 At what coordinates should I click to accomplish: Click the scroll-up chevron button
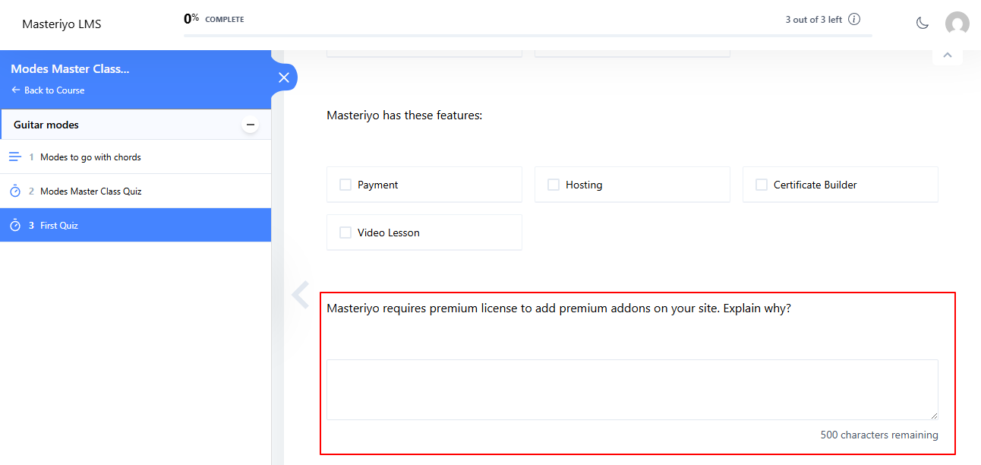click(947, 55)
